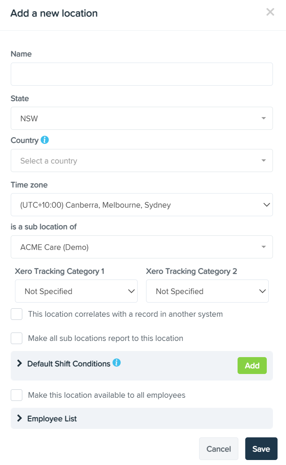This screenshot has width=286, height=465.
Task: Close the Add a new location dialog
Action: pos(270,12)
